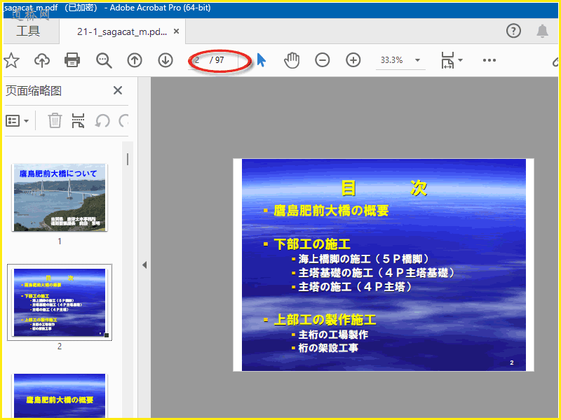561x420 pixels.
Task: Select the page 1 thumbnail
Action: coord(60,197)
